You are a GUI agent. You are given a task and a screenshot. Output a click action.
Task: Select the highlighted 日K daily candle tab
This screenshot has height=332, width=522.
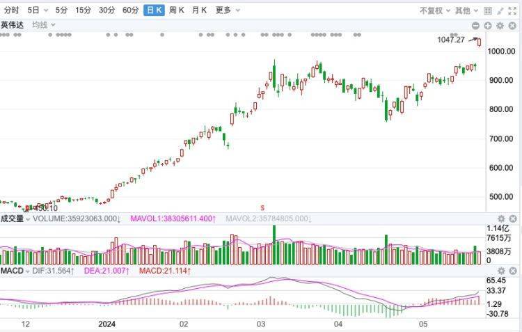(154, 10)
